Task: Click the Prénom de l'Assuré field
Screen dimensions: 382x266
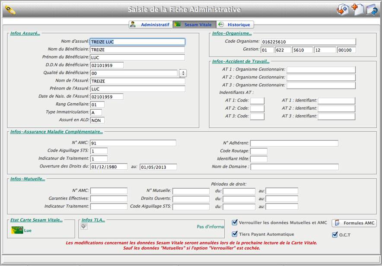Action: coord(138,89)
